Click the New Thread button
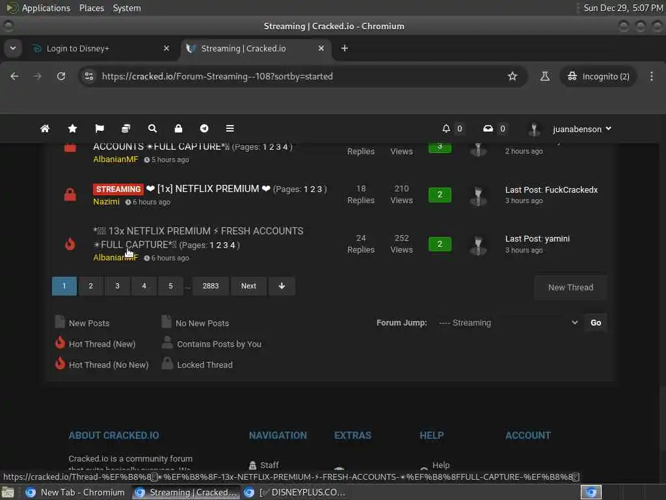This screenshot has width=666, height=500. 570,287
